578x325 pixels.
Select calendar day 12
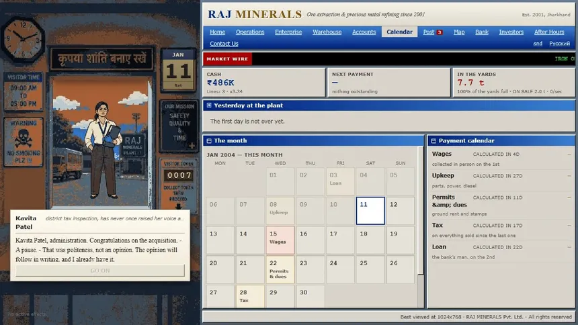point(401,211)
